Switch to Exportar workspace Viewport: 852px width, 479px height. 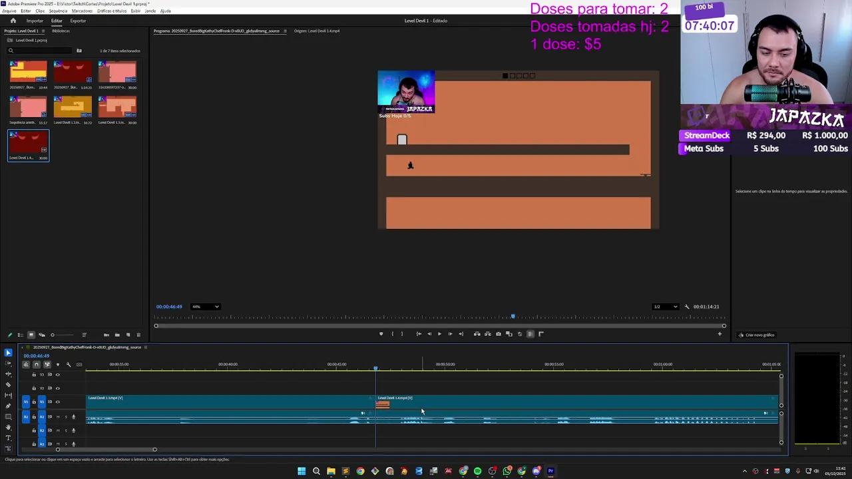tap(78, 21)
